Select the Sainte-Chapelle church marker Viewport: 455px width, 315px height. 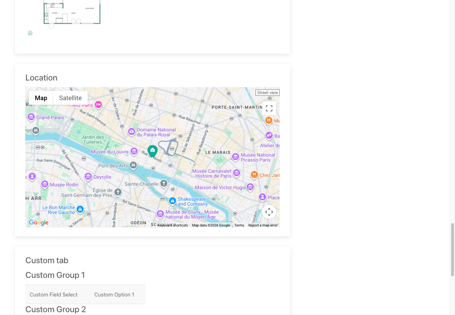(164, 183)
